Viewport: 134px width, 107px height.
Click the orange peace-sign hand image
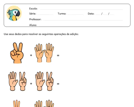click(17, 53)
